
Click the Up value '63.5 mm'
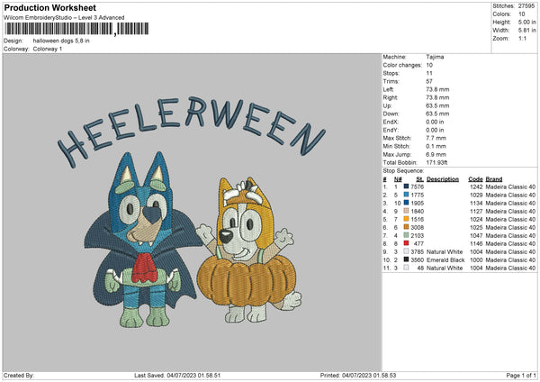437,105
